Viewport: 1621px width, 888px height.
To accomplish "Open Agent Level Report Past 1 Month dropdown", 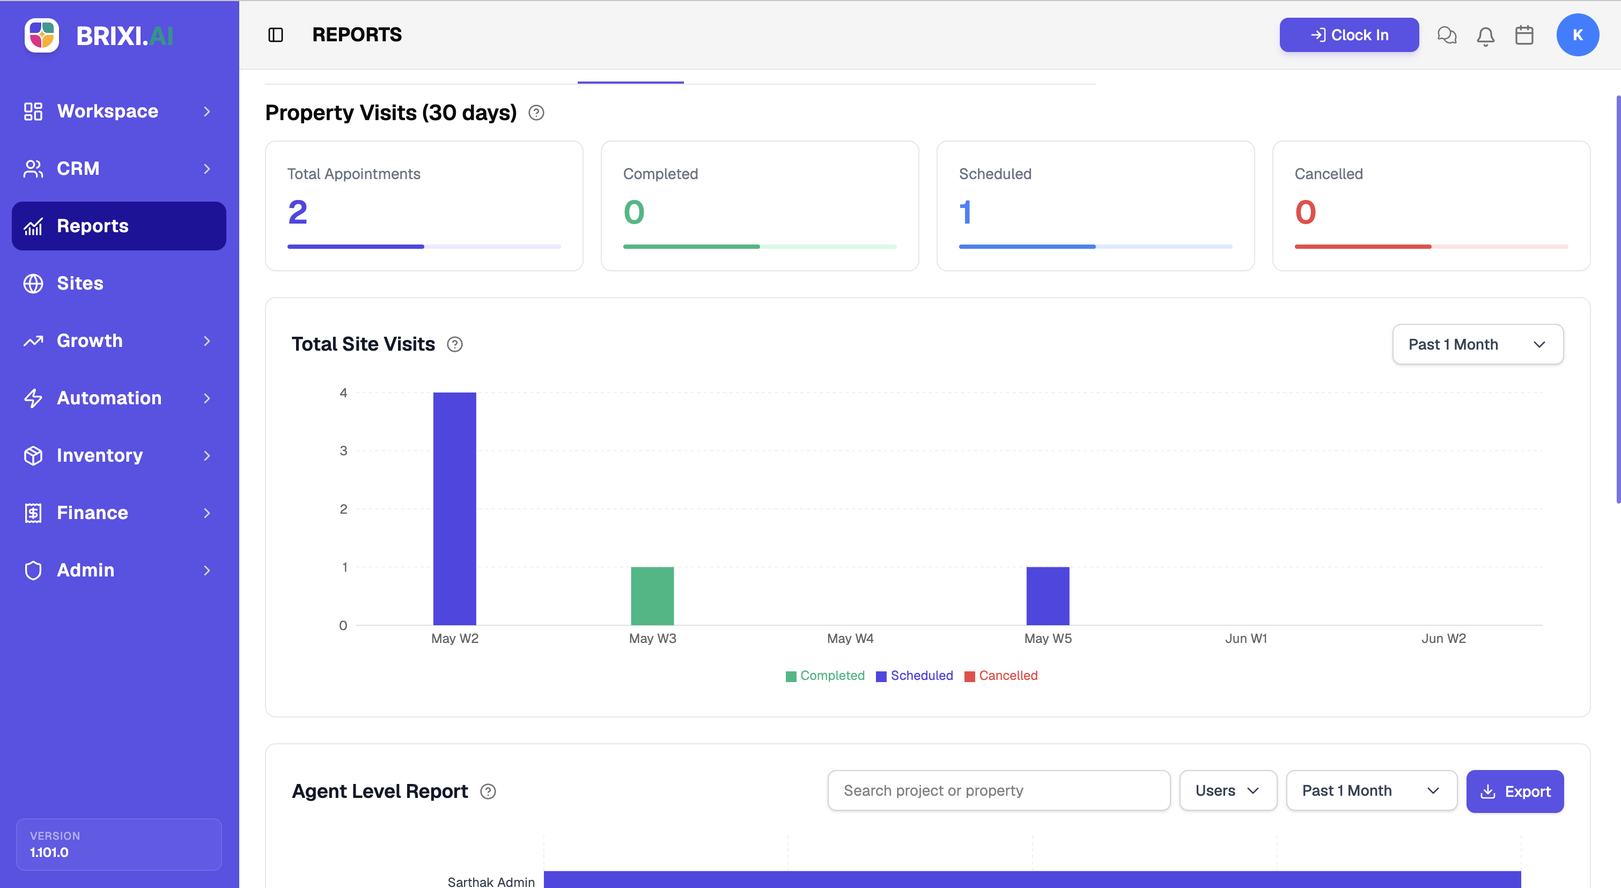I will click(x=1371, y=790).
